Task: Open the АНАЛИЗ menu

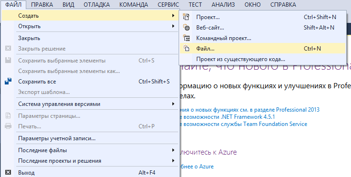Action: coord(223,4)
